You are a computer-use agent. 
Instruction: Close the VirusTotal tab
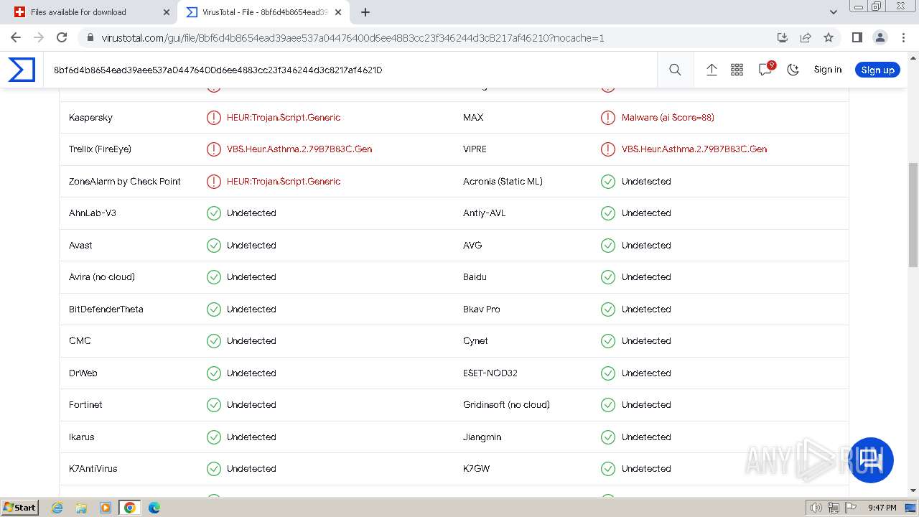coord(338,12)
